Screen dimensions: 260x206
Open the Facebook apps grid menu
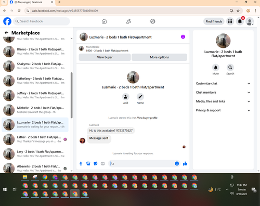(x=230, y=21)
